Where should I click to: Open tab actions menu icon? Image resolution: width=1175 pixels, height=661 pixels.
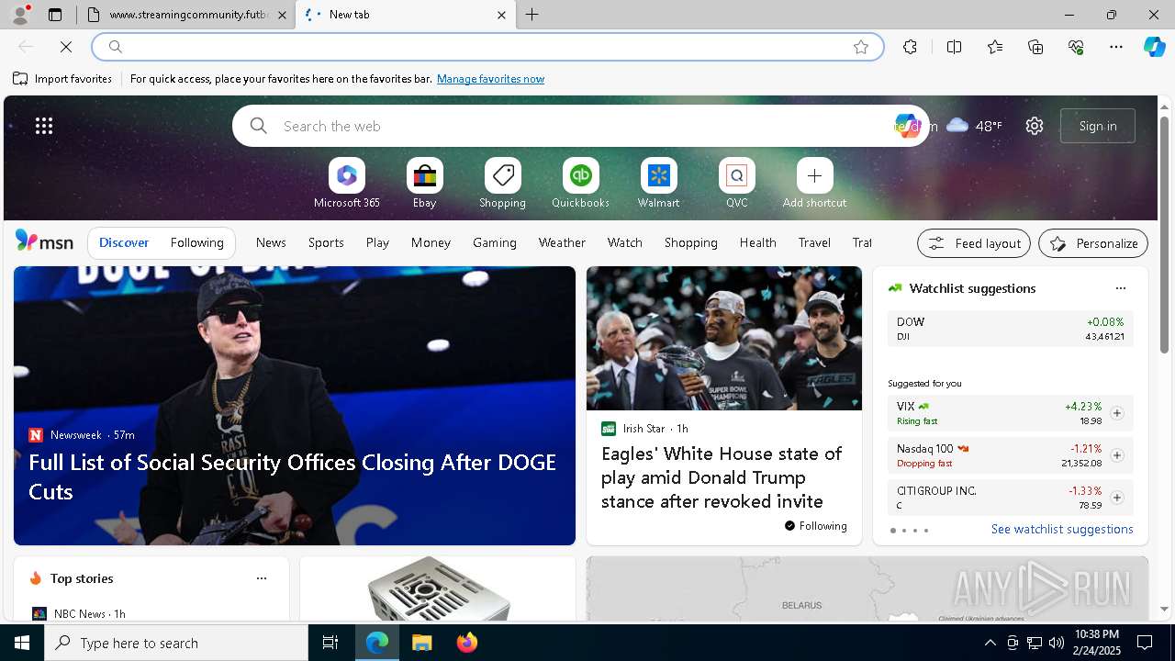coord(55,15)
